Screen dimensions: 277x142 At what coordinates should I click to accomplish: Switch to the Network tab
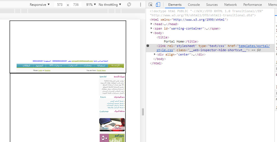click(230, 5)
